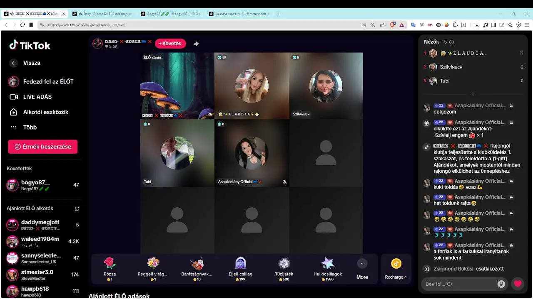The width and height of the screenshot is (533, 299).
Task: Click the TikTok logo
Action: (x=30, y=45)
